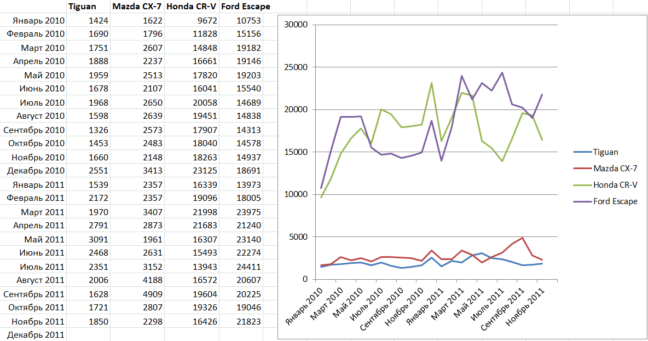Select the Декабрь 2010 row label in table
The image size is (648, 341).
[34, 171]
